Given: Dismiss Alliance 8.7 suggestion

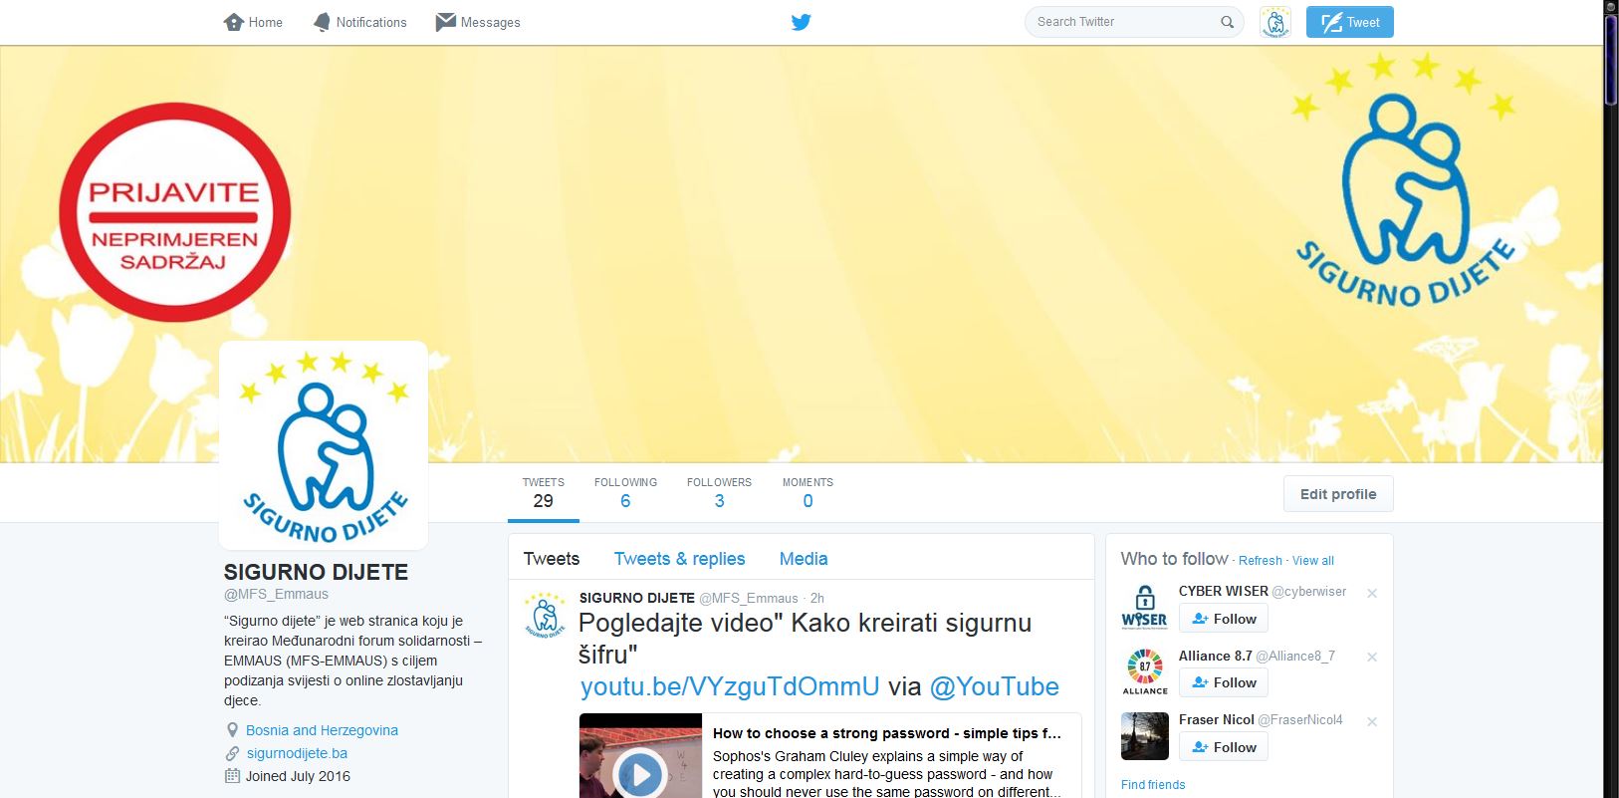Looking at the screenshot, I should (1371, 658).
